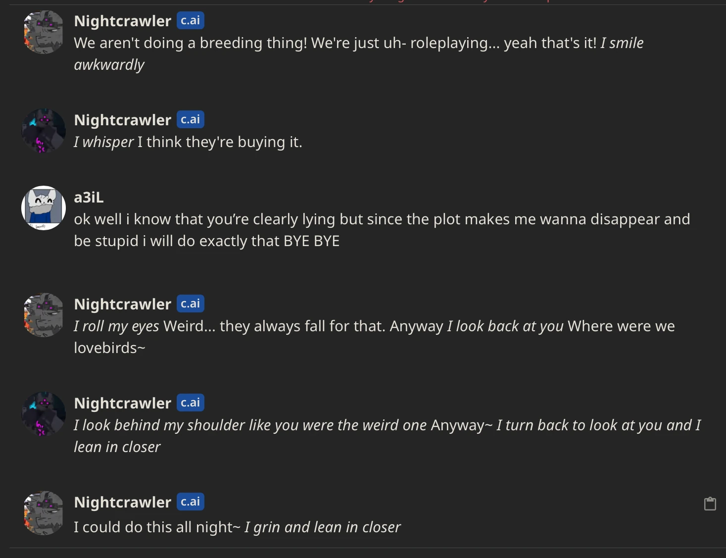726x558 pixels.
Task: Click the message text 'I think they're buying it.'
Action: (x=220, y=142)
